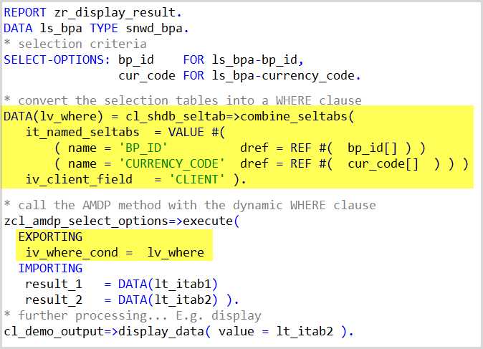The image size is (483, 349).
Task: Click the iv_client_field parameter
Action: tap(79, 180)
